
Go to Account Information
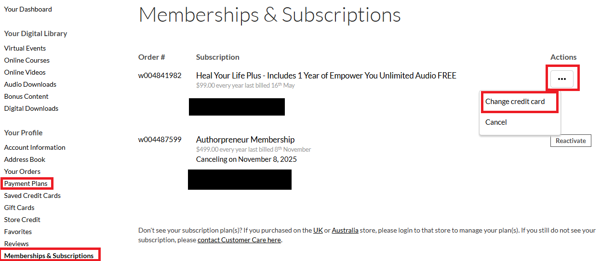(35, 147)
